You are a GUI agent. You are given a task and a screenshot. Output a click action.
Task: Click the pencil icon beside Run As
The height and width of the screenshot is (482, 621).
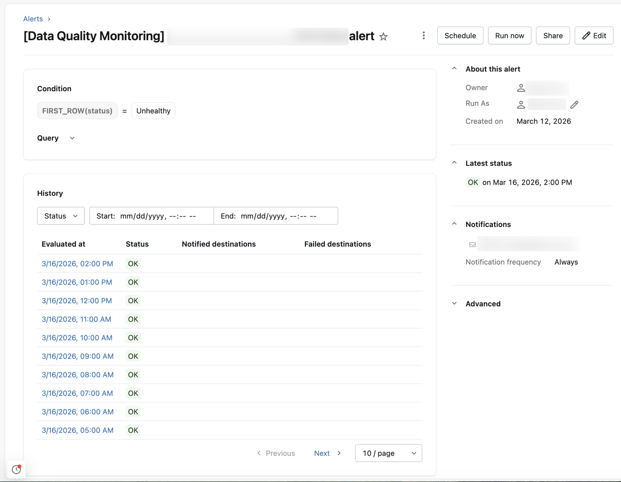click(574, 105)
